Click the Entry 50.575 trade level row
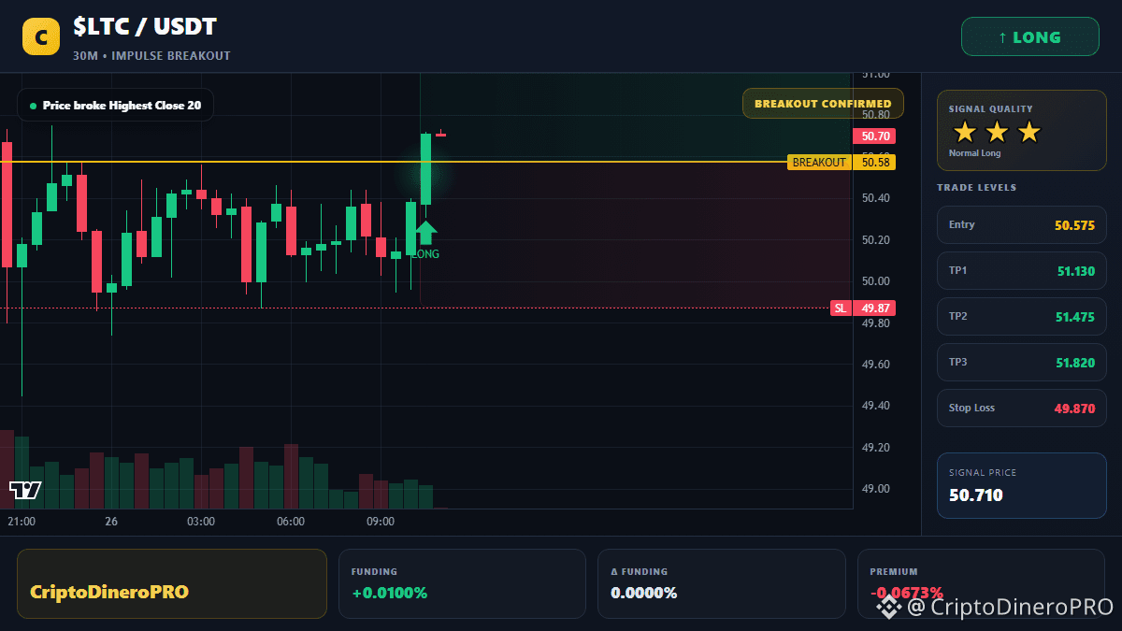The image size is (1122, 631). click(x=1022, y=225)
